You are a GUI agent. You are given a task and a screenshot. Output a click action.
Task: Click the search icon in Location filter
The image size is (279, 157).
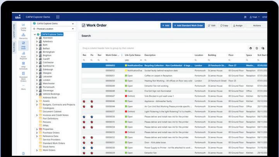click(195, 60)
